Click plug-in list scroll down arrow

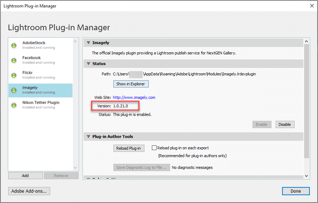[75, 168]
